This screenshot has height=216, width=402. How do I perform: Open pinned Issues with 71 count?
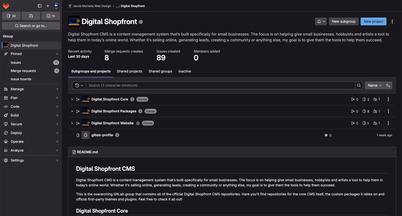[31, 62]
